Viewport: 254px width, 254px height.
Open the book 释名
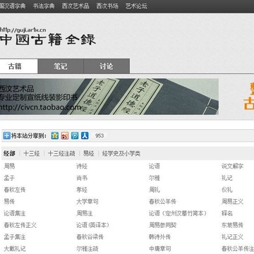(x=227, y=213)
